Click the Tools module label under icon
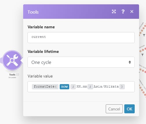This screenshot has width=146, height=124. tap(12, 75)
